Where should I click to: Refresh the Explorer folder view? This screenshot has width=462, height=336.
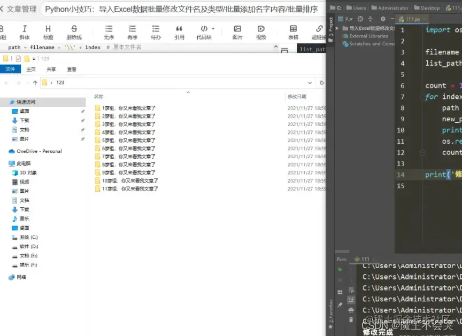coord(322,83)
